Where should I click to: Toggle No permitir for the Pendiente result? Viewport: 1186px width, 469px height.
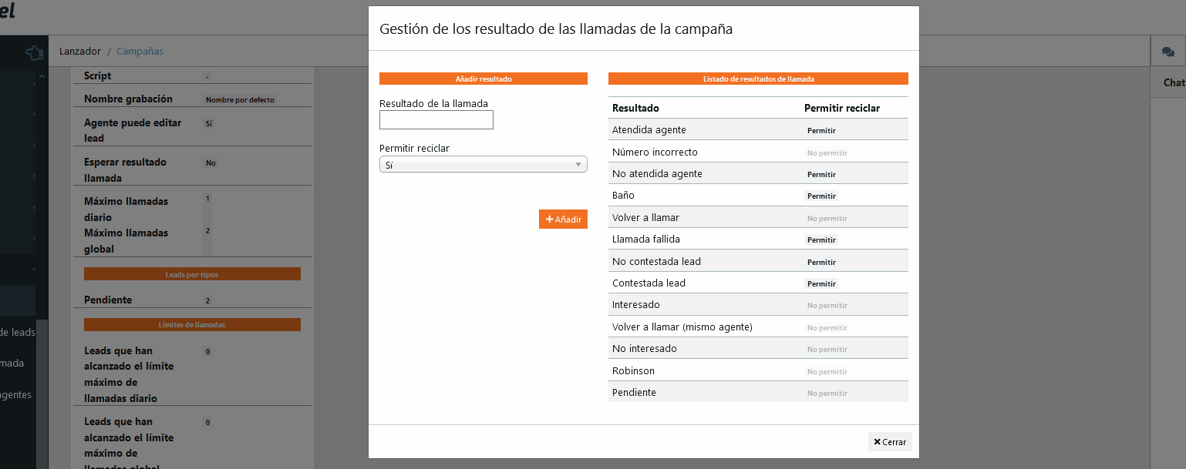827,394
